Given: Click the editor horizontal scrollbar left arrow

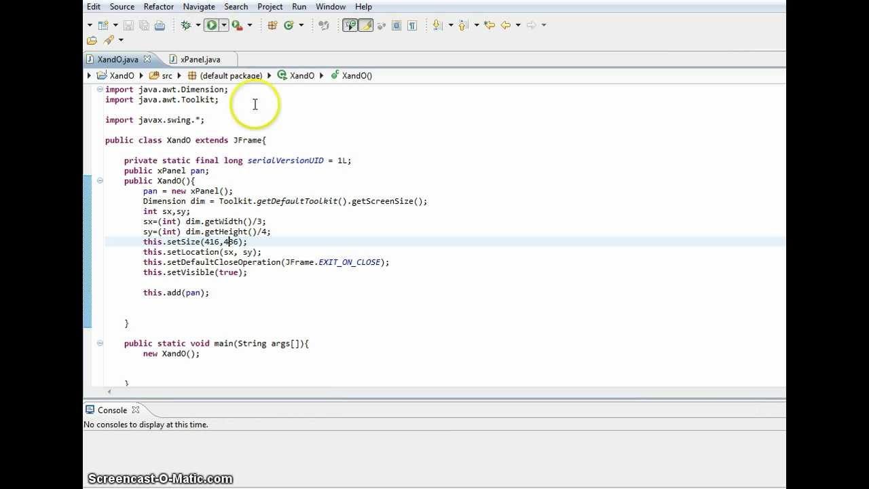Looking at the screenshot, I should (109, 392).
